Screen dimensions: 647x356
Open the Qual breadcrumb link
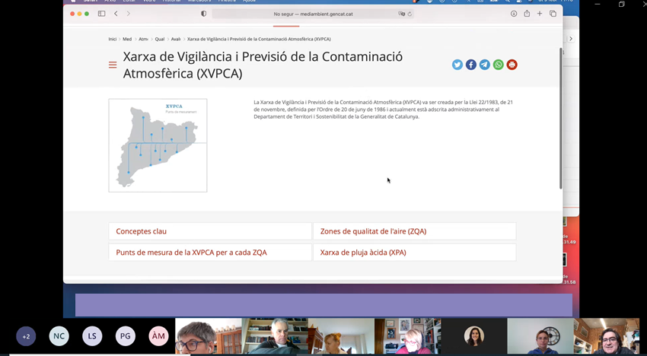tap(160, 40)
